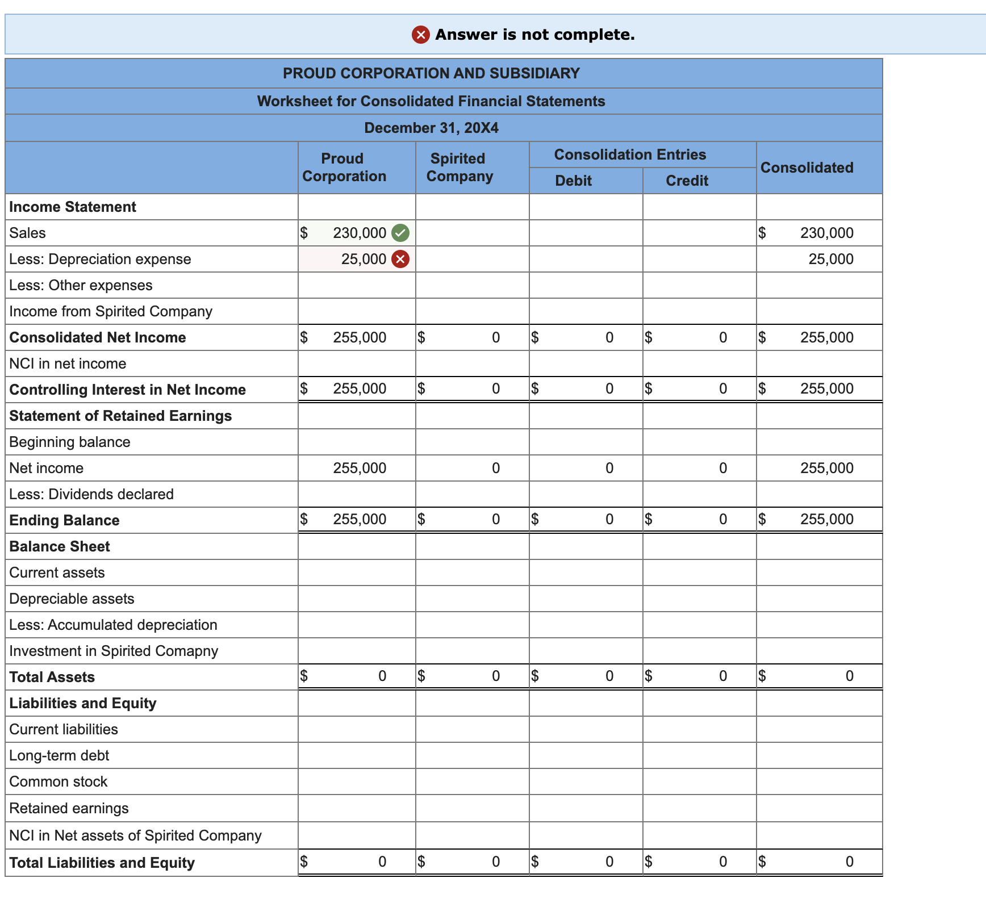
Task: Click the red X in the error banner
Action: (x=420, y=34)
